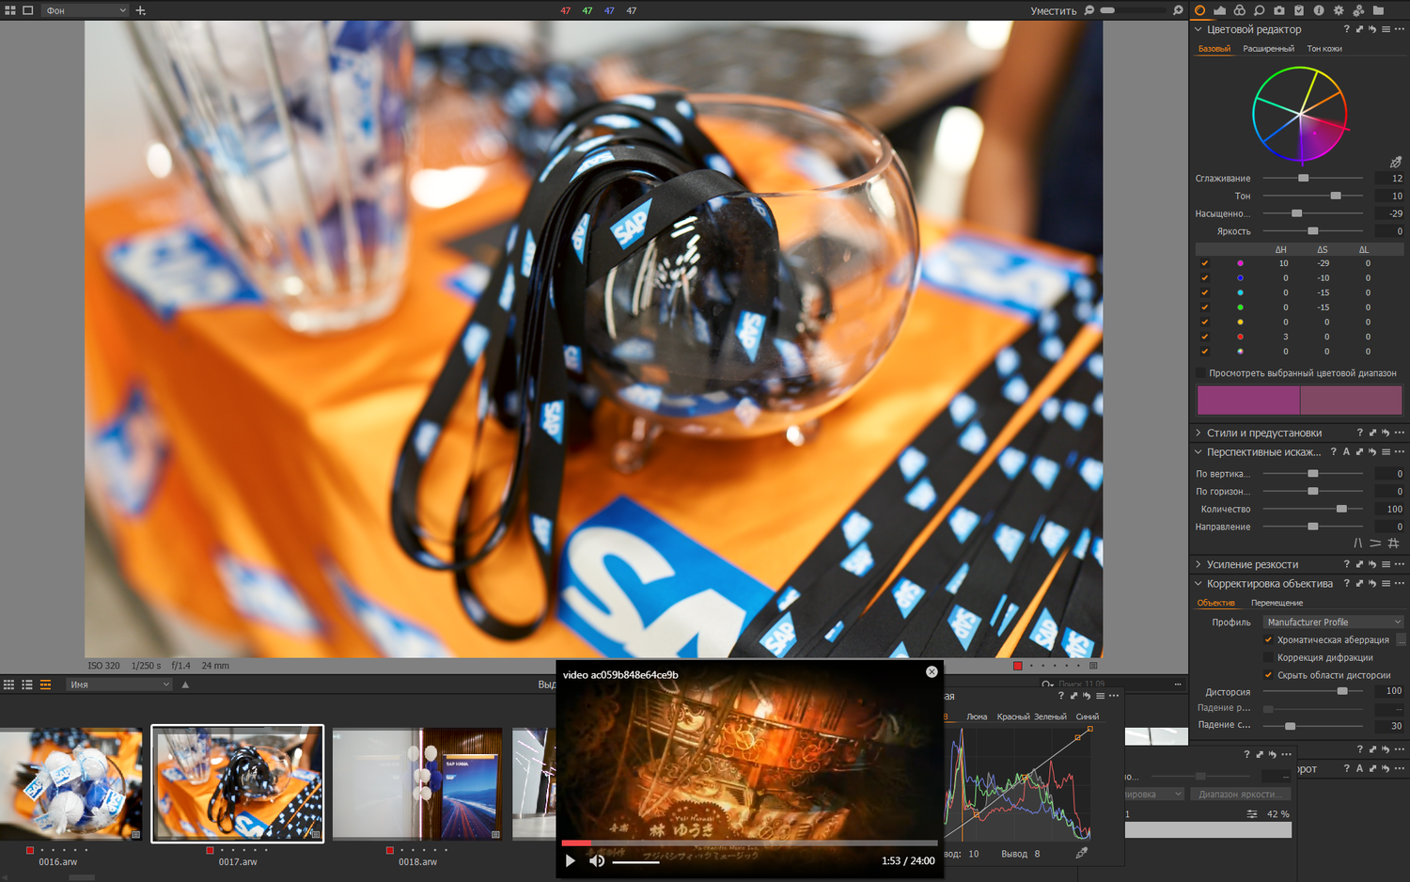
Task: Open the Хроматическая аберрация options button
Action: tap(1401, 639)
